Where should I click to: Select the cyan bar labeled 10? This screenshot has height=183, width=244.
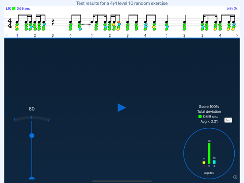click(x=214, y=162)
